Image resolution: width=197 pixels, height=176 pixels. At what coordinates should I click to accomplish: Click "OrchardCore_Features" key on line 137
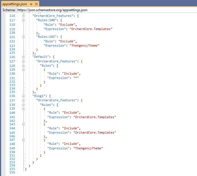click(x=56, y=100)
